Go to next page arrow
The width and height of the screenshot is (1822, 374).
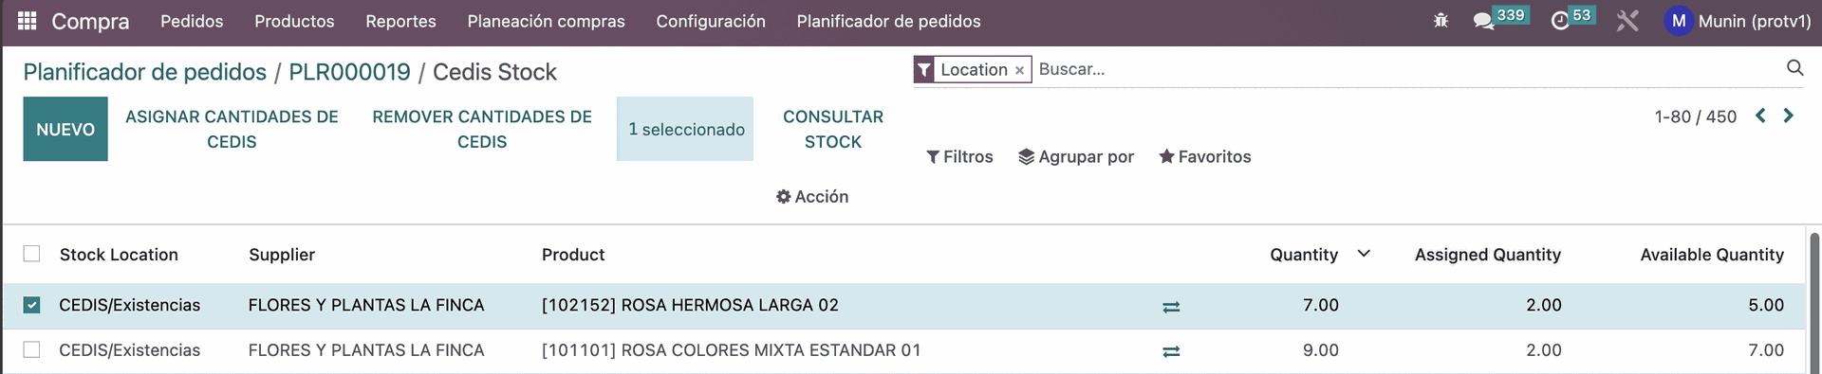[1789, 116]
